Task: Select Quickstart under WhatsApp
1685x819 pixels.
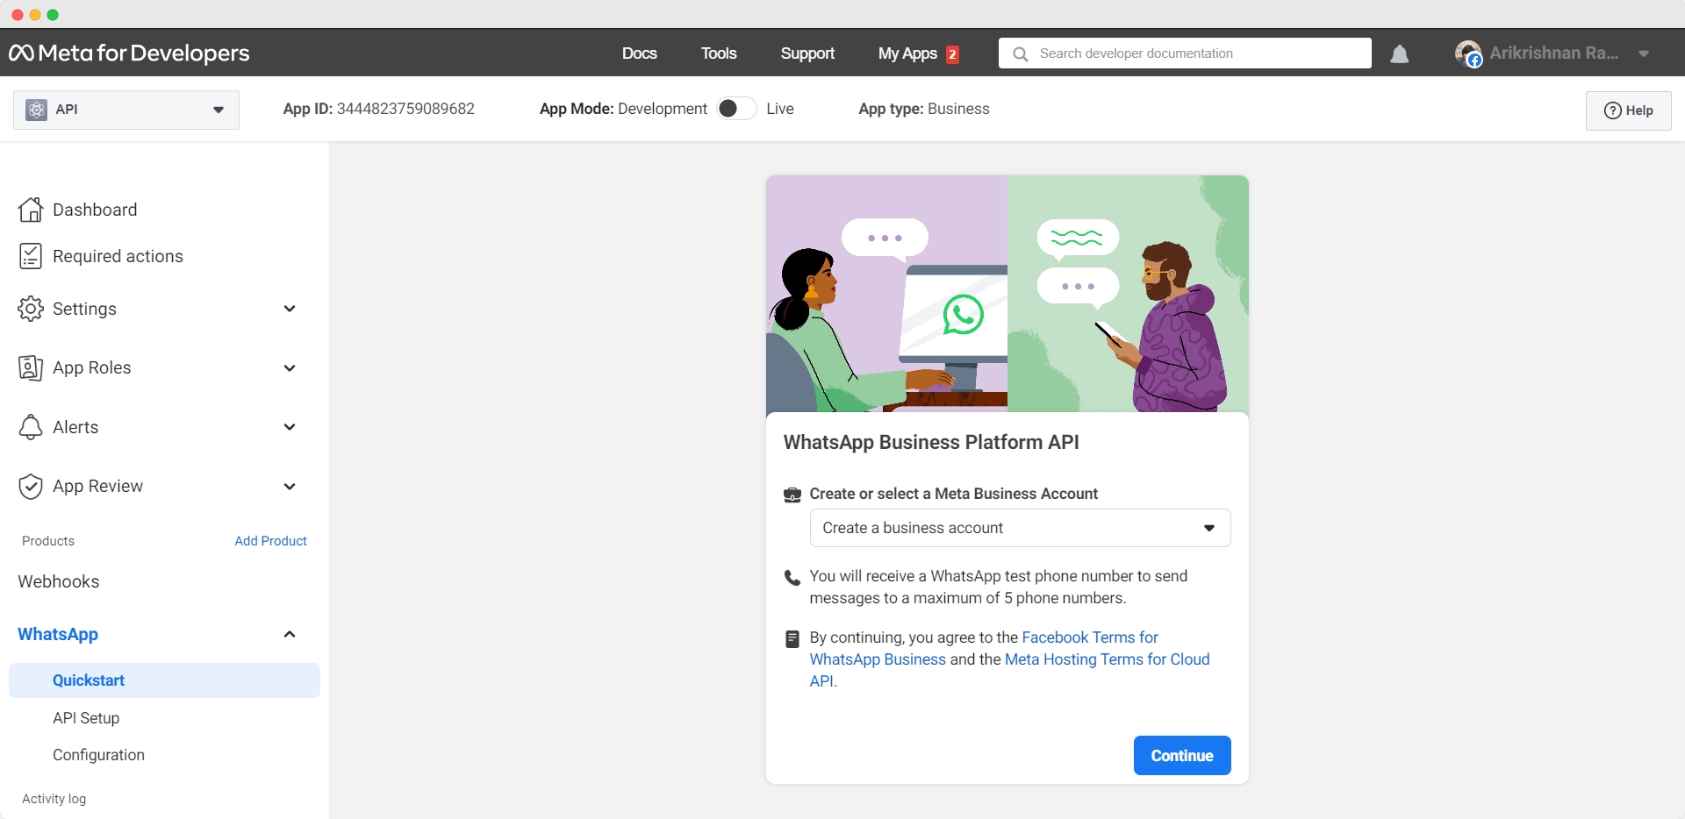Action: tap(164, 680)
